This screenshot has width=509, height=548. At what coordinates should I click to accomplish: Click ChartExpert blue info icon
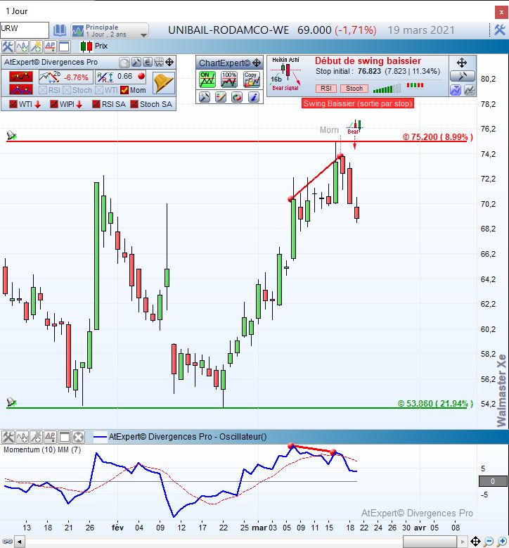point(254,97)
